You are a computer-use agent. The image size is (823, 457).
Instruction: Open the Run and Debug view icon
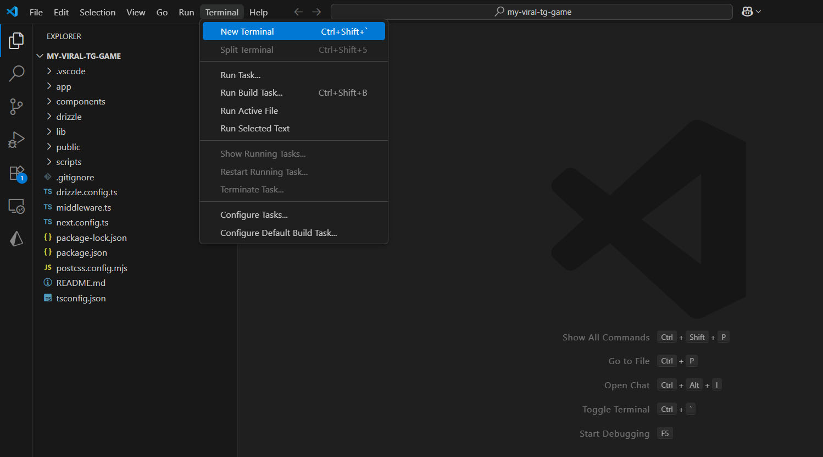coord(16,140)
